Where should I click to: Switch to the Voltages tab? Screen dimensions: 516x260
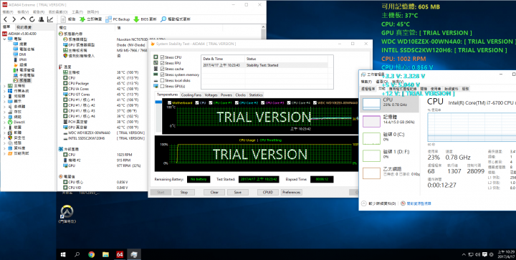[x=211, y=95]
